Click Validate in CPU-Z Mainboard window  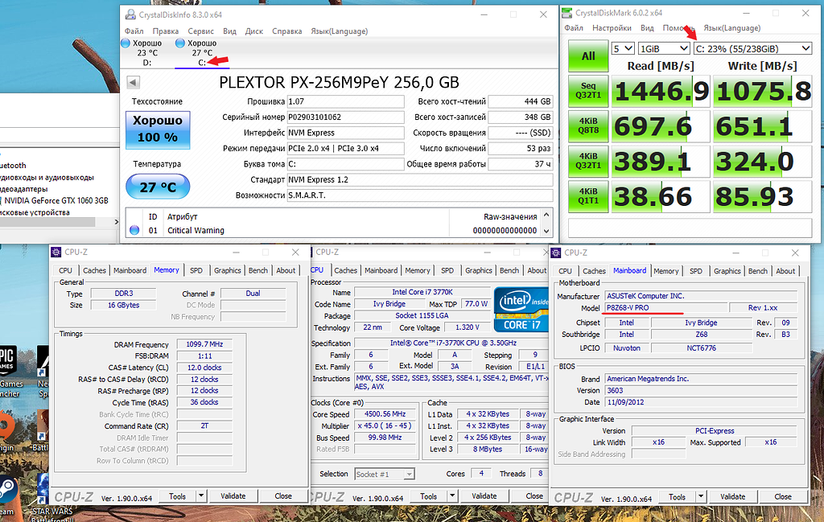pos(732,496)
